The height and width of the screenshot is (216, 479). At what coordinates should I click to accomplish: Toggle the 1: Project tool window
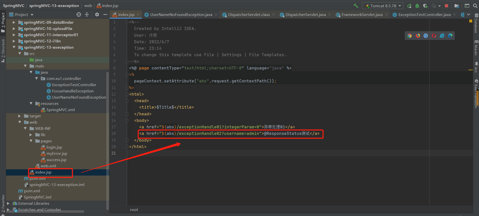coord(3,23)
